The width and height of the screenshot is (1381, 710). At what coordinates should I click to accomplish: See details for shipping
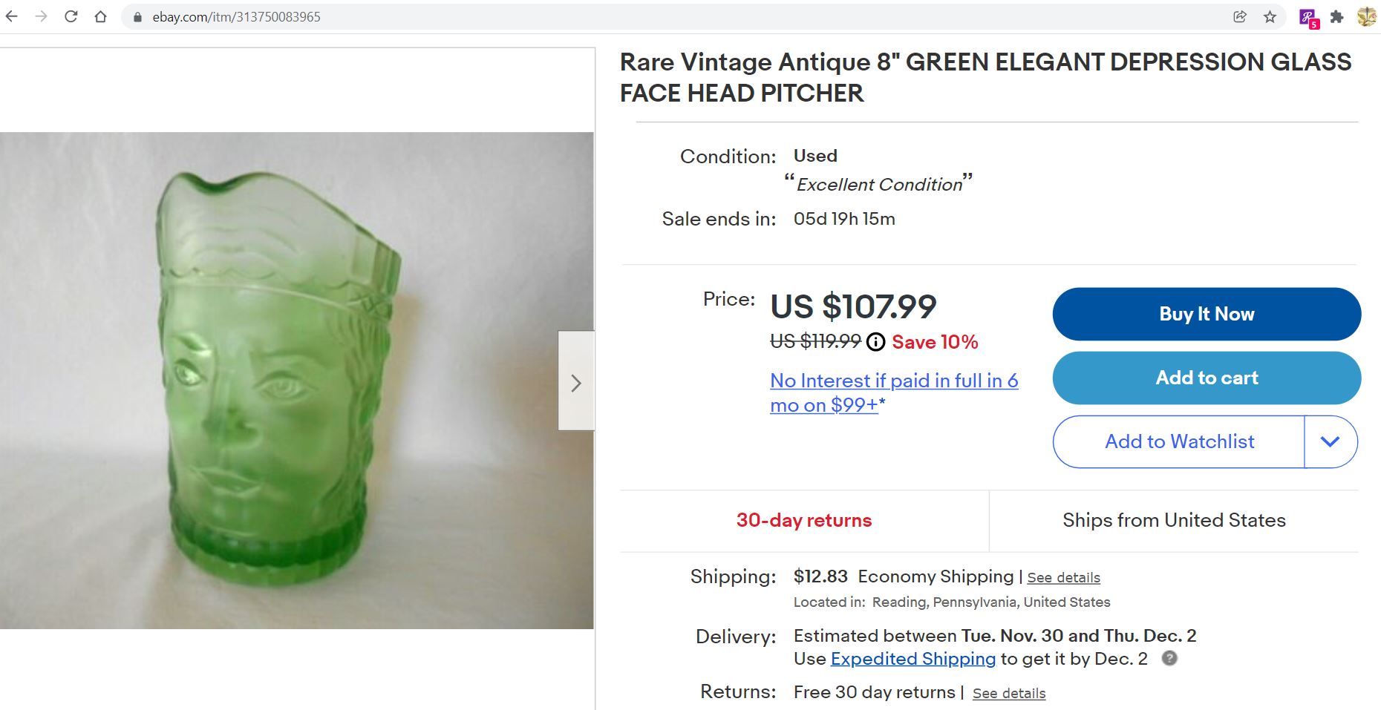1063,578
